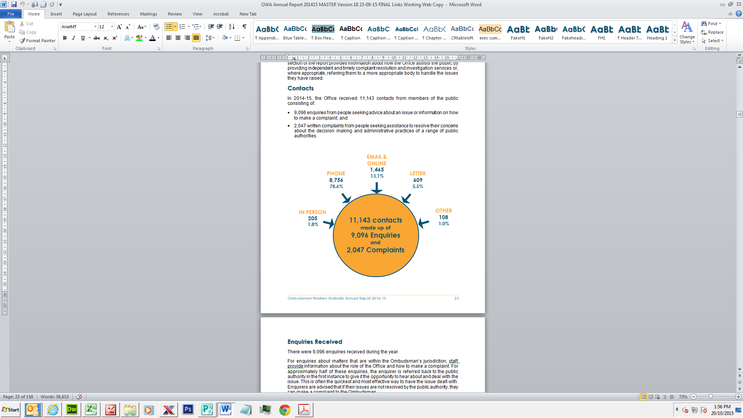This screenshot has width=743, height=418.
Task: Open the Change Case dropdown
Action: [x=142, y=27]
